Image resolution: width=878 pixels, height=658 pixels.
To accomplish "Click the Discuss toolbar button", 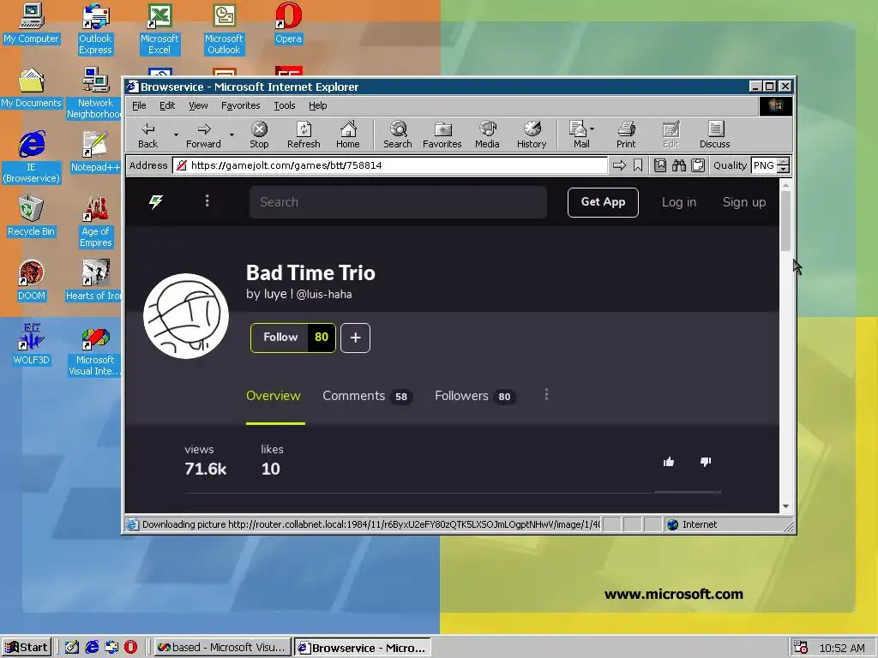I will click(714, 135).
